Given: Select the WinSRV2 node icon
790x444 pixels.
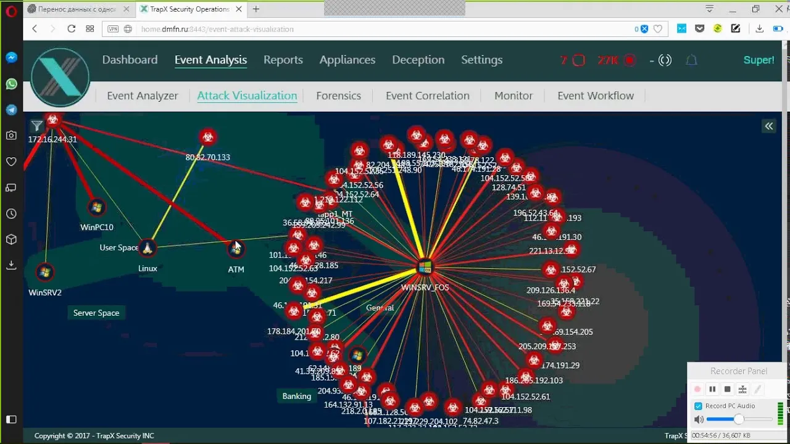Looking at the screenshot, I should point(44,272).
